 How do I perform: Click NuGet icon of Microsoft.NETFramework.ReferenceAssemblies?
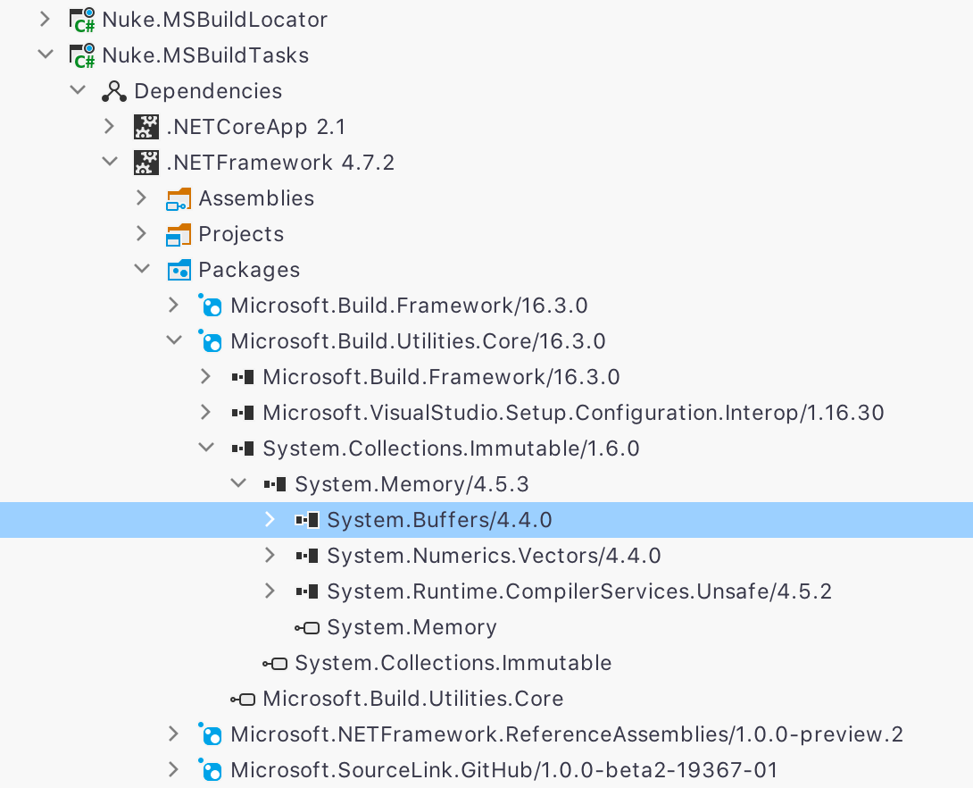211,734
